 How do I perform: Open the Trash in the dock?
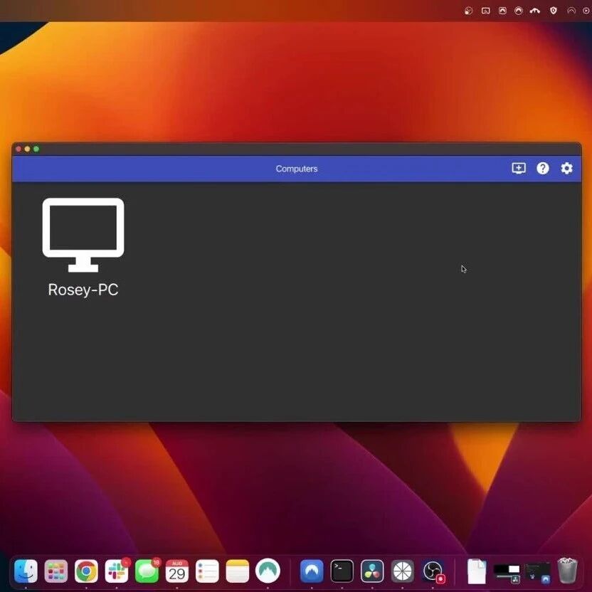click(x=568, y=571)
